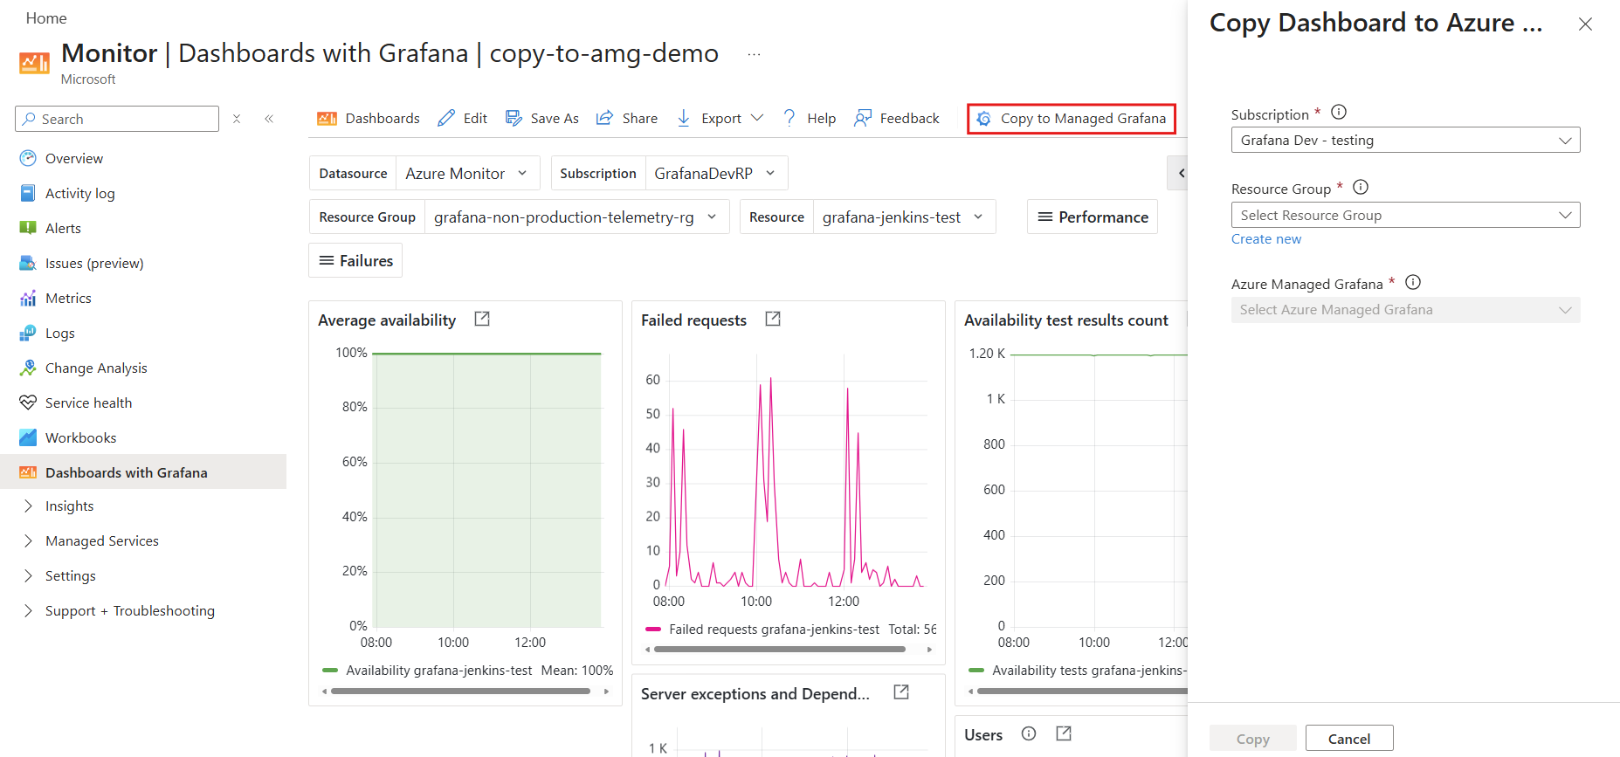This screenshot has height=757, width=1620.
Task: Click Edit in the toolbar
Action: [463, 118]
